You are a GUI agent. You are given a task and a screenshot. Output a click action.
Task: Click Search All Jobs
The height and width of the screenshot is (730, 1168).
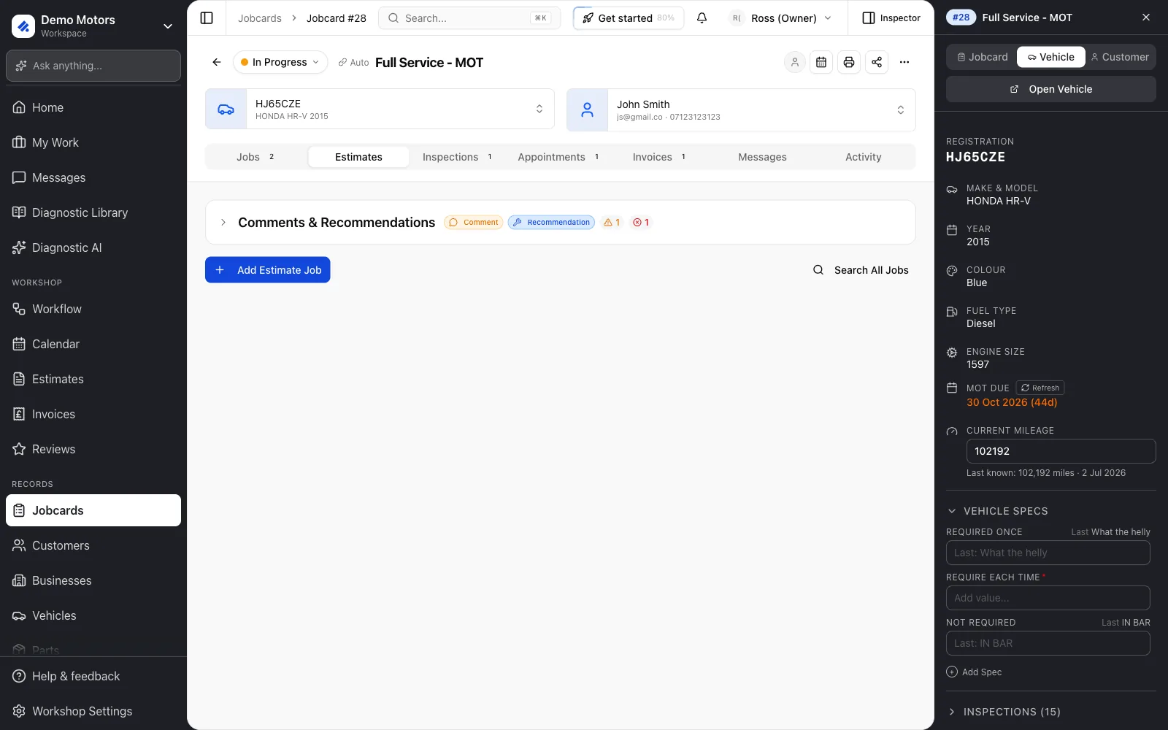[861, 270]
